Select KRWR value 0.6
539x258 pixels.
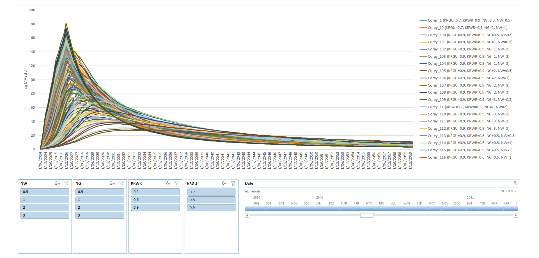(155, 199)
